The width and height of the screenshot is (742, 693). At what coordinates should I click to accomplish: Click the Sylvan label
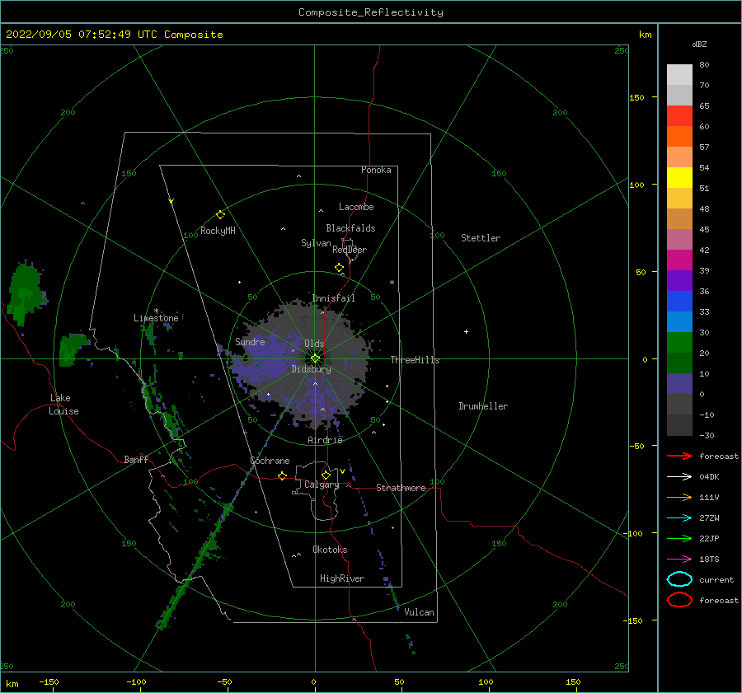316,243
